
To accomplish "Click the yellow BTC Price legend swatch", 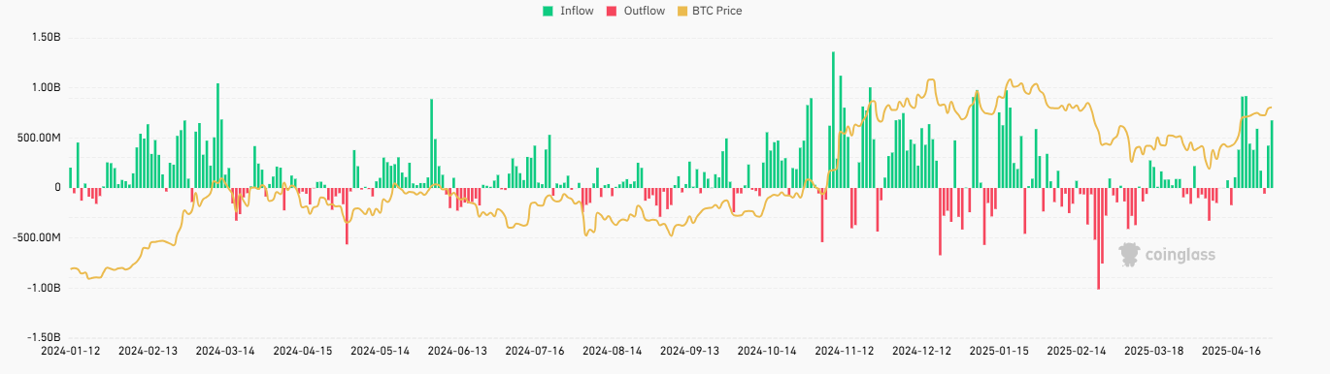I will coord(682,11).
